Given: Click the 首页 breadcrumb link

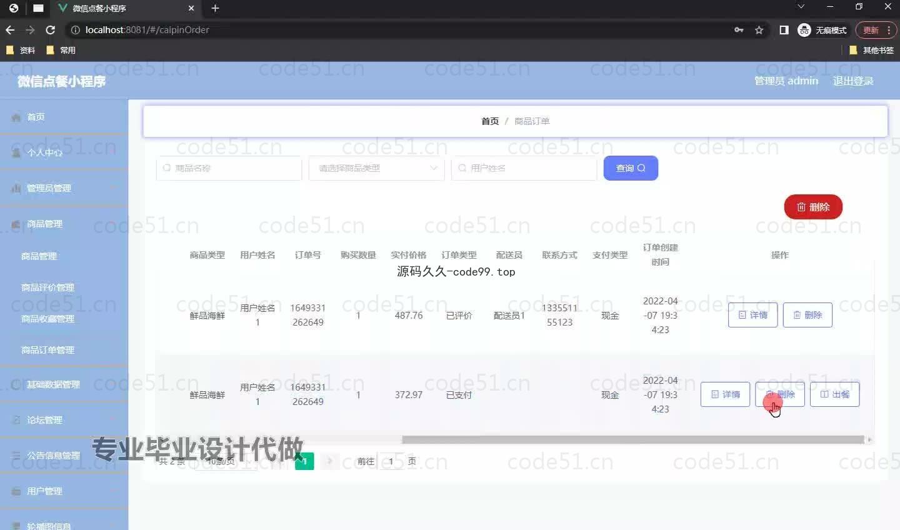Looking at the screenshot, I should click(x=490, y=121).
